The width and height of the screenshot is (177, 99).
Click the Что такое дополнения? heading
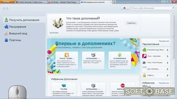click(x=83, y=18)
